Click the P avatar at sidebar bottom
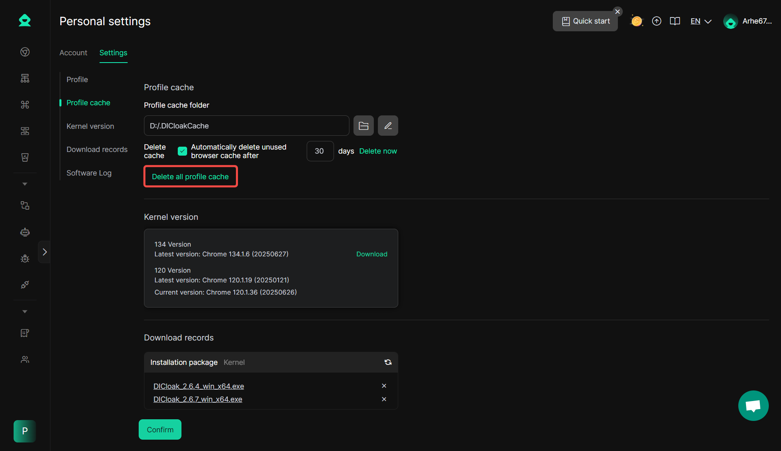This screenshot has height=451, width=781. pos(25,431)
